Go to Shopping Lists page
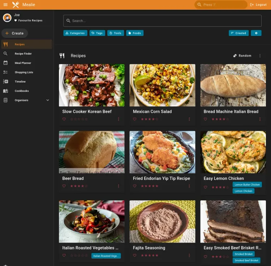 [27, 72]
